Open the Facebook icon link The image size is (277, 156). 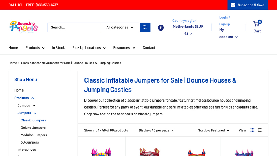click(161, 28)
